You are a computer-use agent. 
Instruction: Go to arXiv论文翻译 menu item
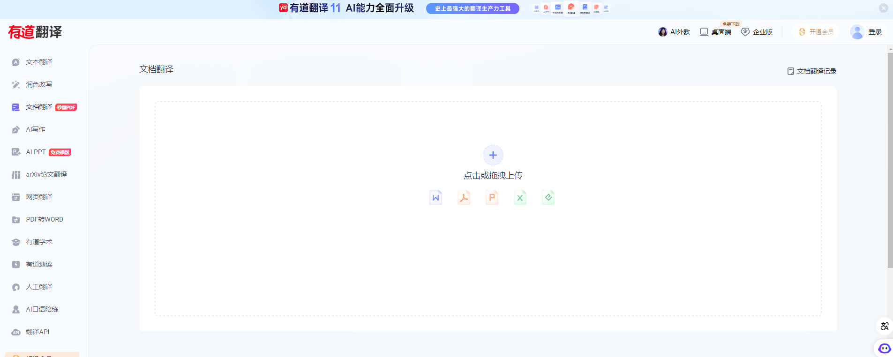(x=46, y=175)
